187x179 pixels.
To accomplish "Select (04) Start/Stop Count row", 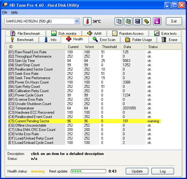I will 84,65.
